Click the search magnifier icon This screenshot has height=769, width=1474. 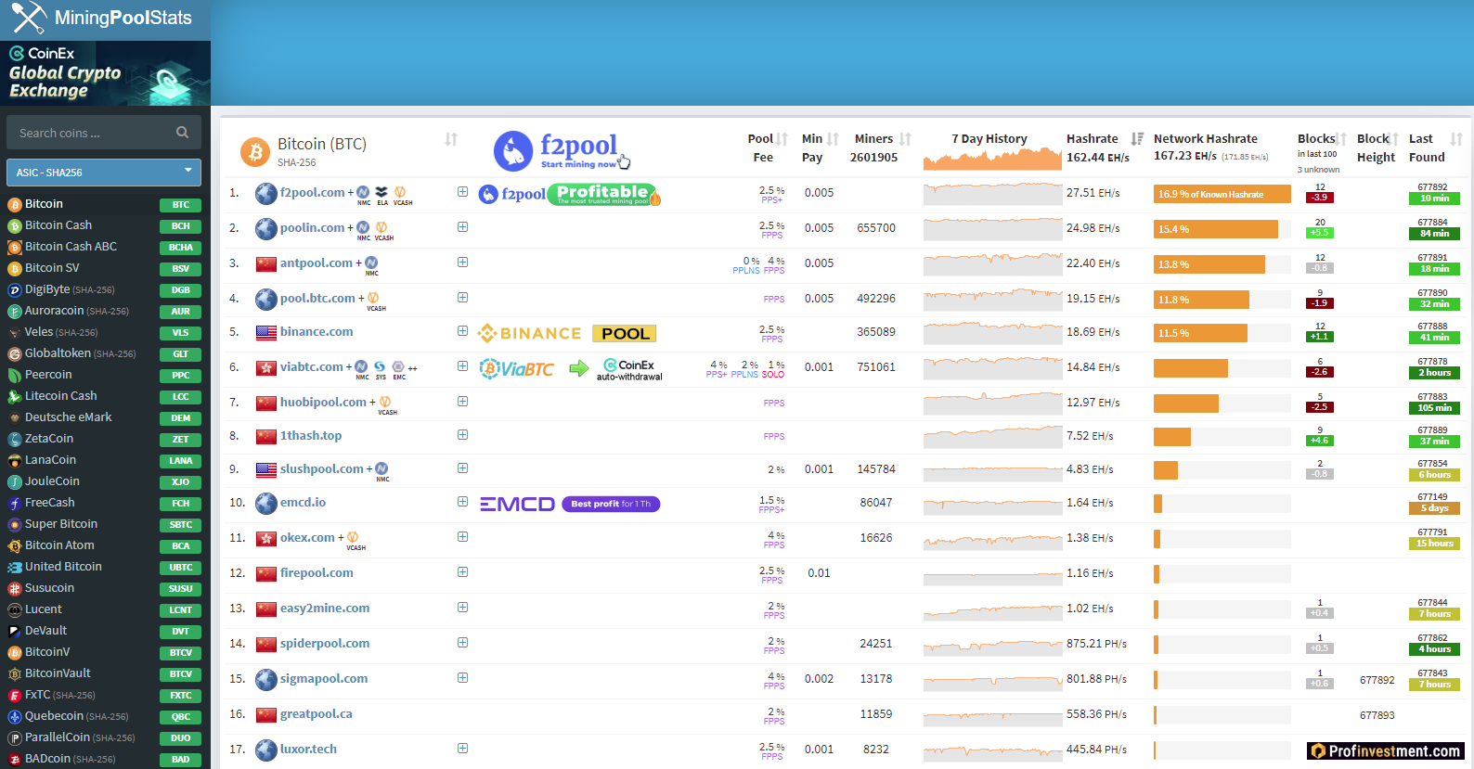pyautogui.click(x=182, y=133)
